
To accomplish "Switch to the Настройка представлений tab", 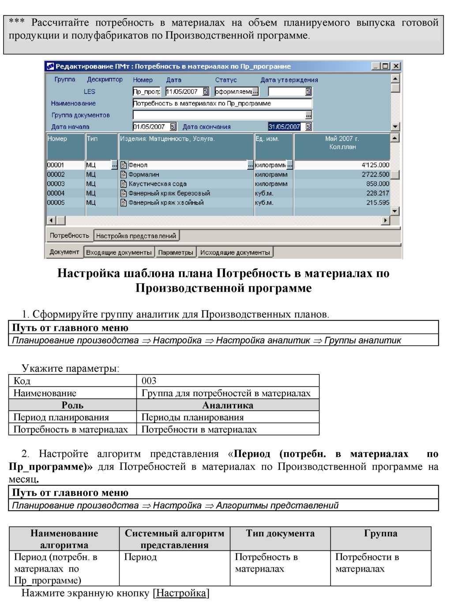I will [x=136, y=236].
